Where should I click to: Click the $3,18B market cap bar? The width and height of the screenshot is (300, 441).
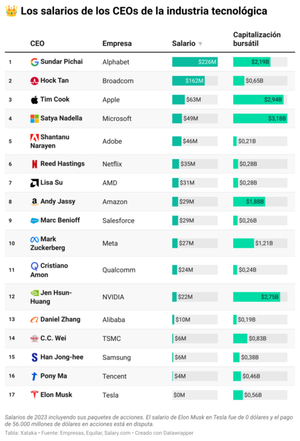260,119
